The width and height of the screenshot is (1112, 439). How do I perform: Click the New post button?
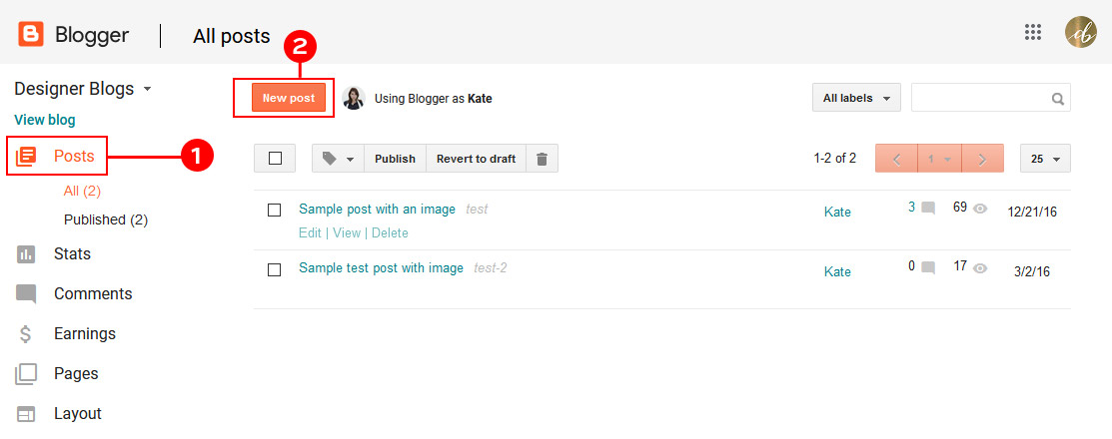tap(289, 98)
